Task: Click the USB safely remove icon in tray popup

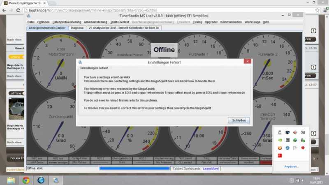Action: tap(280, 132)
